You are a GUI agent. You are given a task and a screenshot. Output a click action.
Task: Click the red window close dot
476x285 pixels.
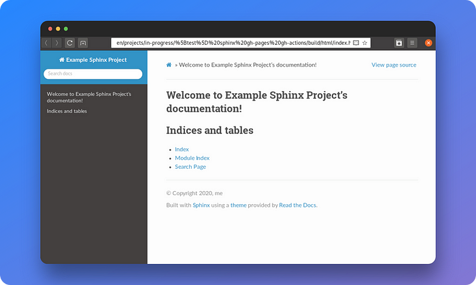50,29
